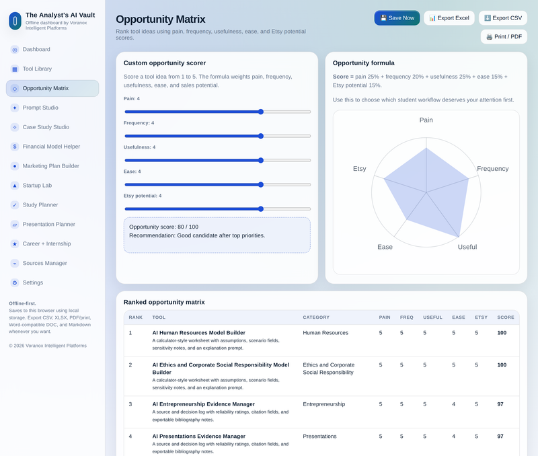Adjust the Pain slider

pyautogui.click(x=217, y=112)
